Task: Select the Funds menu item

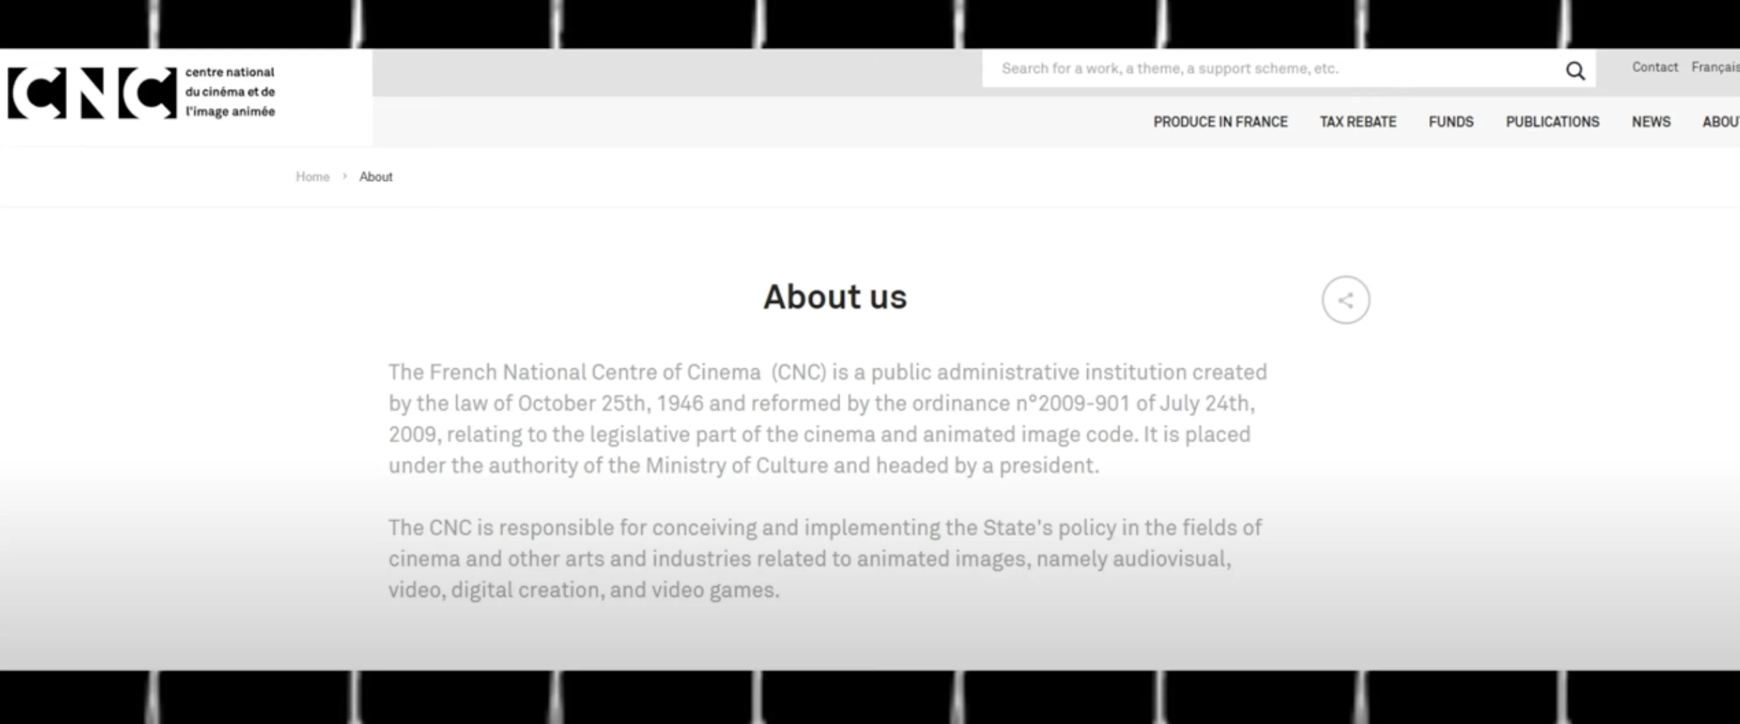Action: pyautogui.click(x=1450, y=122)
